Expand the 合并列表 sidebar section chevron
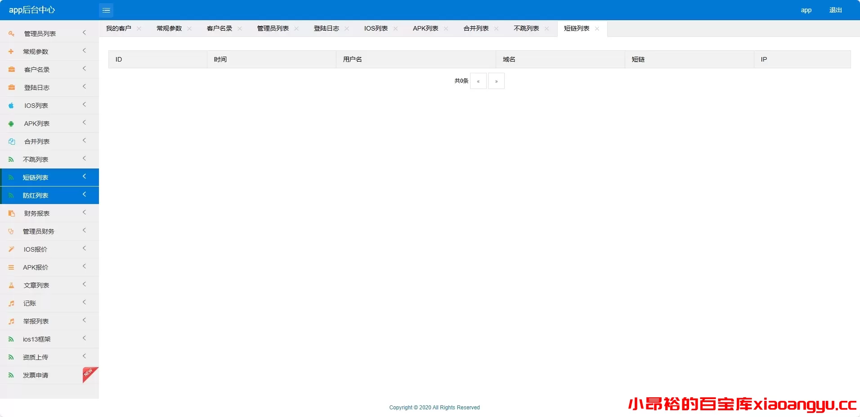The width and height of the screenshot is (860, 417). click(84, 141)
